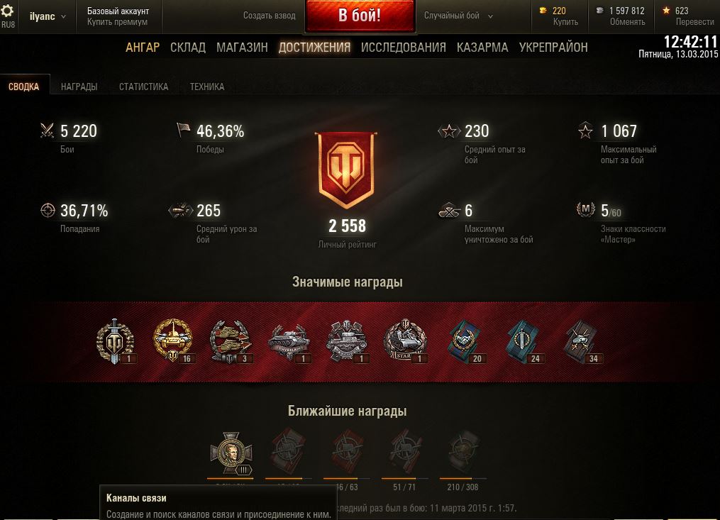Select the golden tank medal with count 16

173,341
